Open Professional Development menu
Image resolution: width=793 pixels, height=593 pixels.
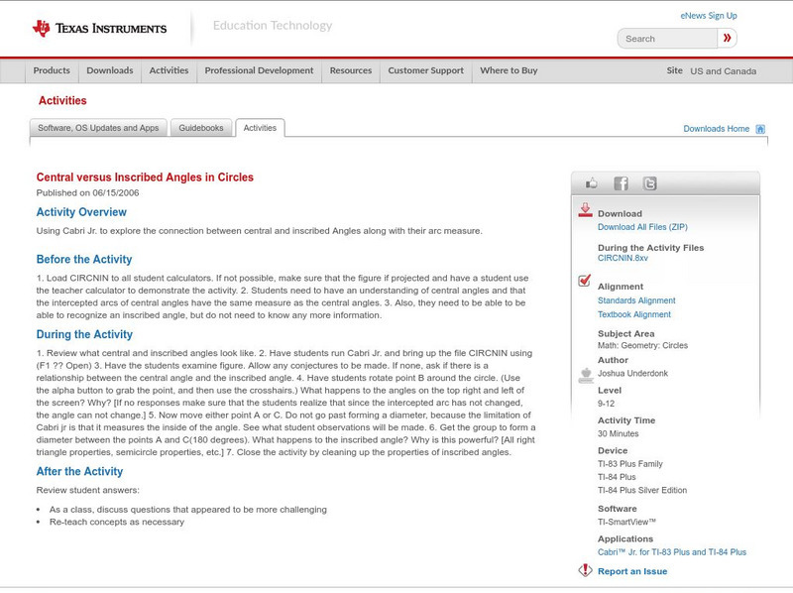coord(259,70)
